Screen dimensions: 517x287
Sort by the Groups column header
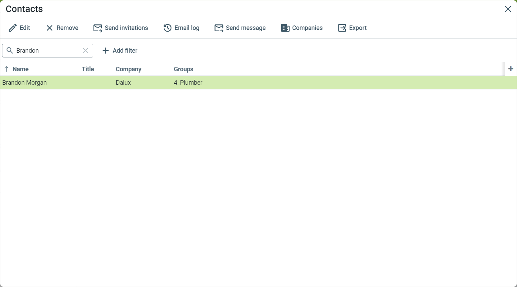[x=183, y=69]
